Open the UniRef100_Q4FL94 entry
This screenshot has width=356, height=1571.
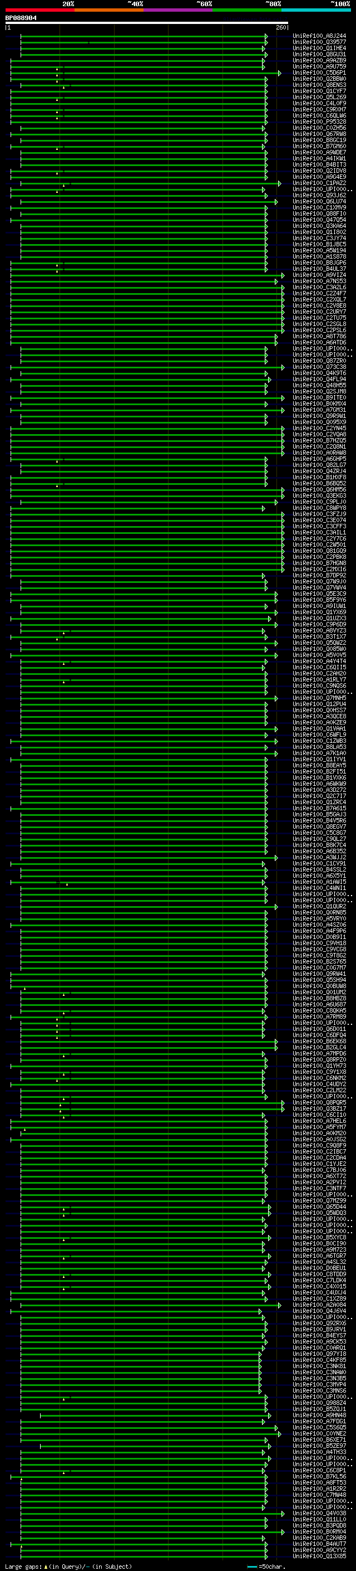pos(319,380)
